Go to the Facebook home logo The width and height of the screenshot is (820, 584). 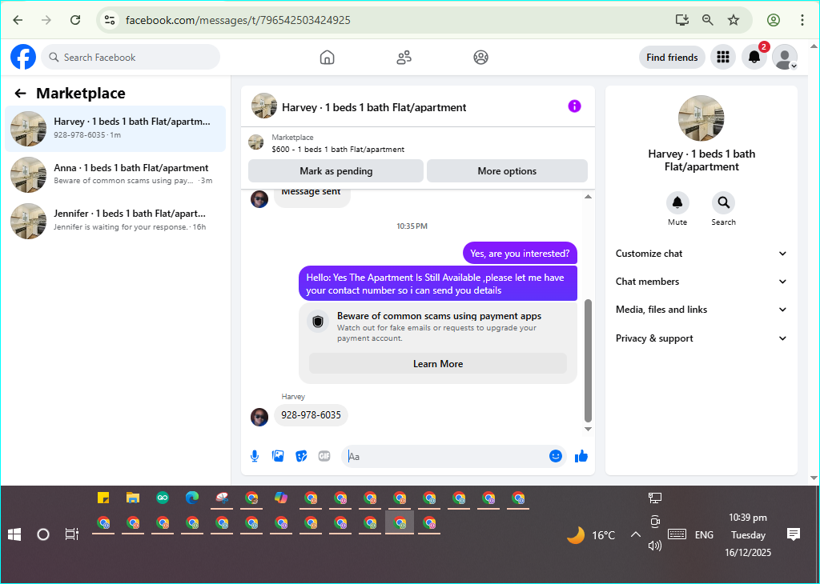pyautogui.click(x=23, y=57)
